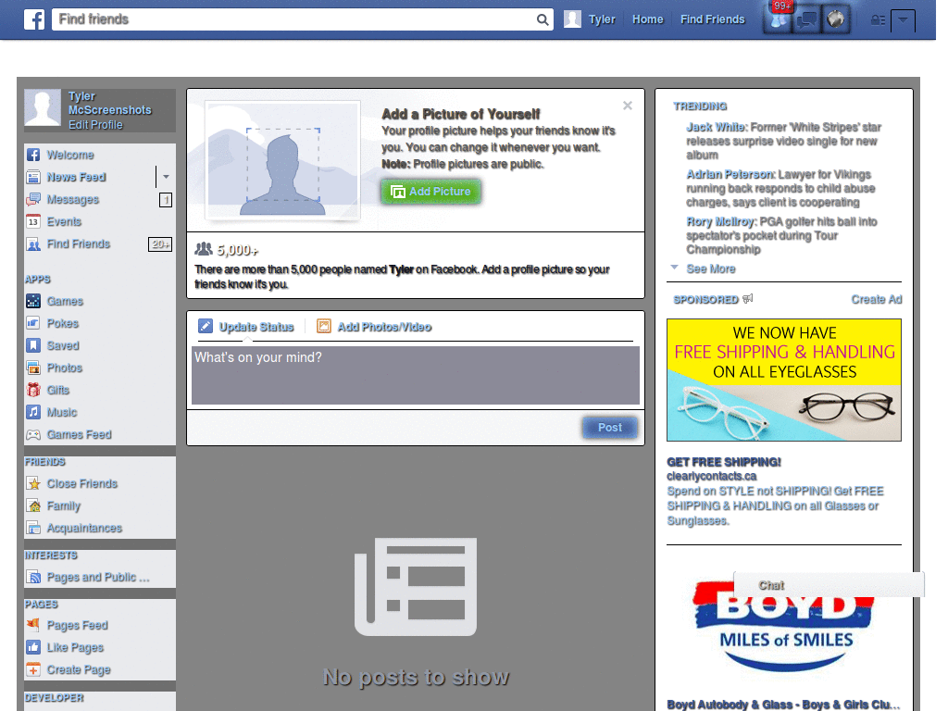
Task: Open the friend requests icon
Action: 776,19
